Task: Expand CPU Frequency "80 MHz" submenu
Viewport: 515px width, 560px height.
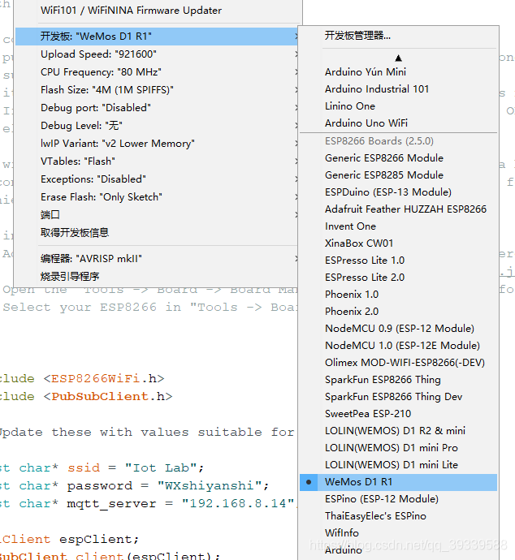Action: (157, 72)
